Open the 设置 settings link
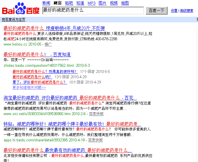Viewport: 198px width, 162px height. point(174,11)
